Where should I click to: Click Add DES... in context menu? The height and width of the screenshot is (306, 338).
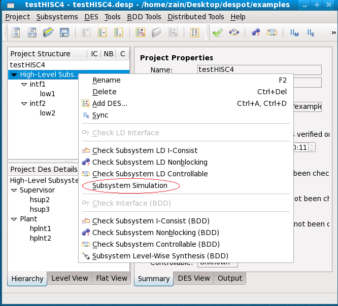point(110,103)
